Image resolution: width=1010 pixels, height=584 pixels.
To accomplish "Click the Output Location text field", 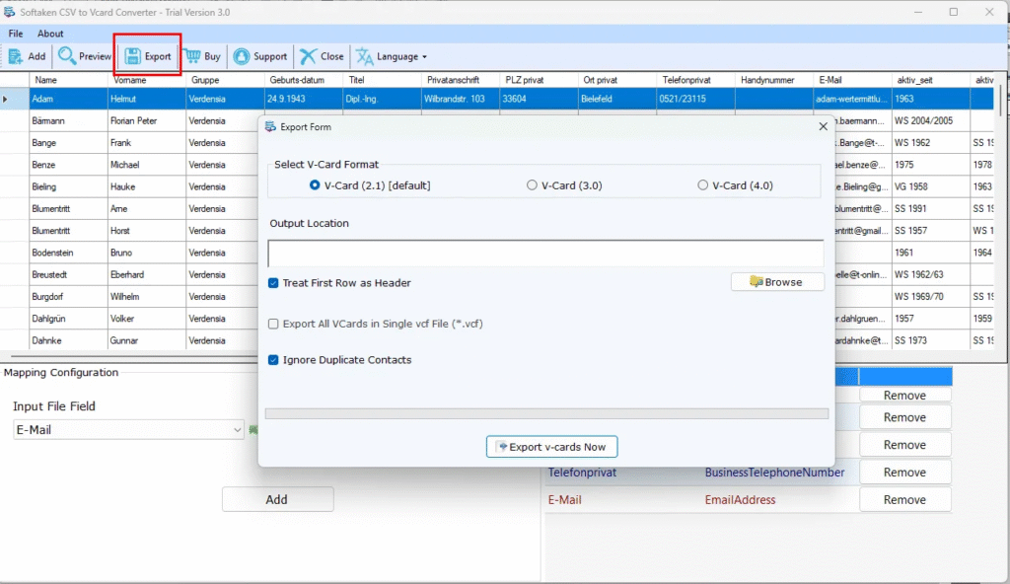I will (x=545, y=254).
